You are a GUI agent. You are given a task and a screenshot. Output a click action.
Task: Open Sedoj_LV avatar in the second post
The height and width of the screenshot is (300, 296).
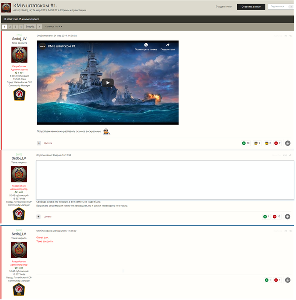[19, 174]
